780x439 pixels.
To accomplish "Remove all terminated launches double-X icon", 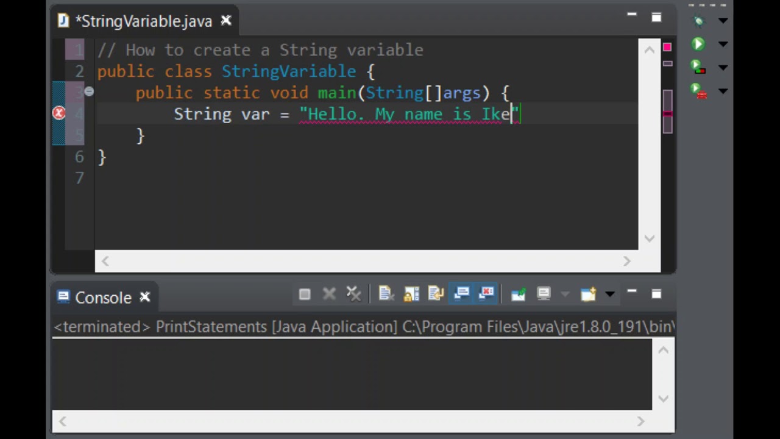I will [x=353, y=294].
